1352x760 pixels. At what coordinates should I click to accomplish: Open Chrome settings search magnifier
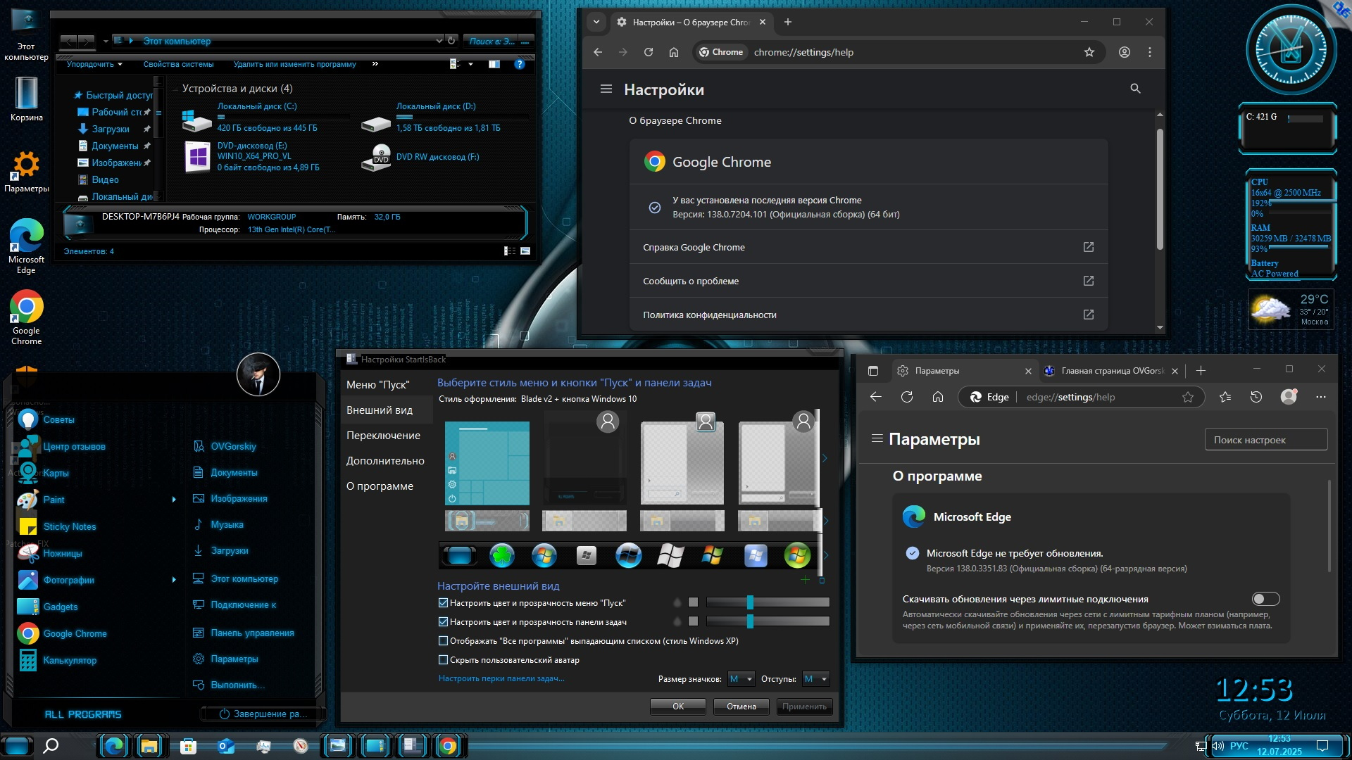[x=1135, y=89]
